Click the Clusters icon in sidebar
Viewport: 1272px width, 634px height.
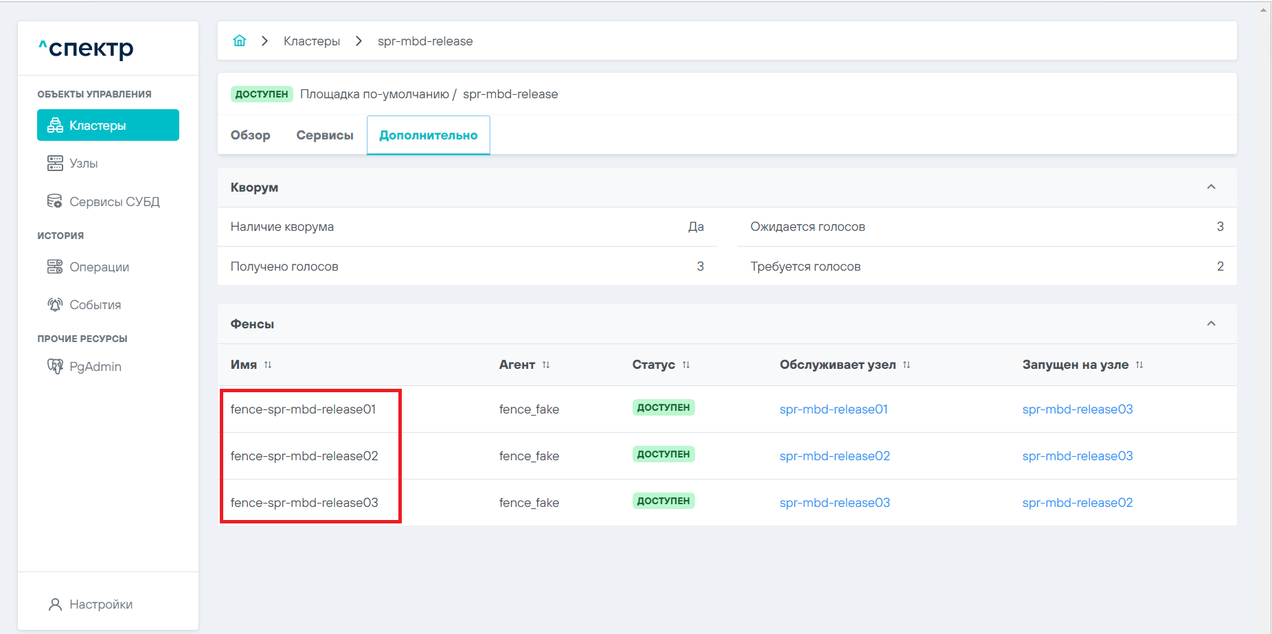55,125
